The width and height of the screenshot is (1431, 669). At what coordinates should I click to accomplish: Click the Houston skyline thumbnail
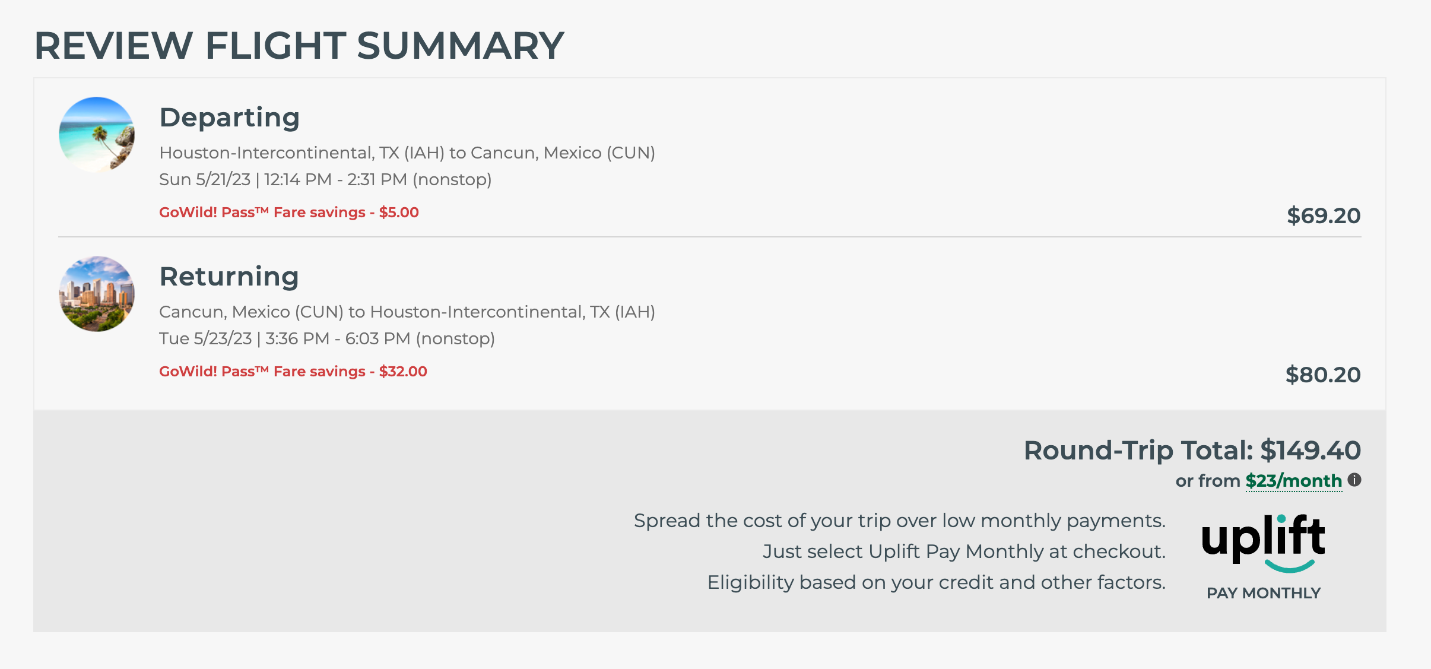click(x=97, y=294)
